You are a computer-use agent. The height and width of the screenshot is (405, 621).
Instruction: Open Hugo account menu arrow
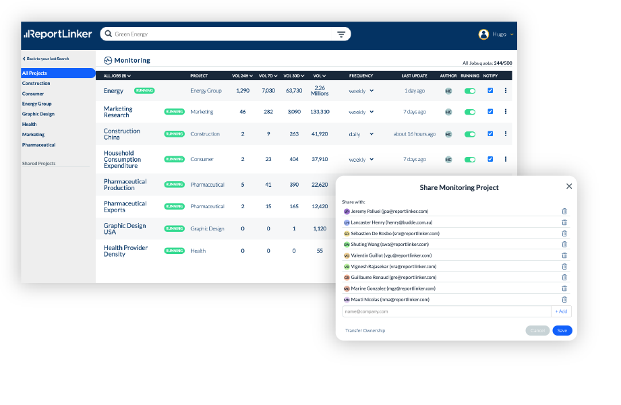tap(512, 34)
